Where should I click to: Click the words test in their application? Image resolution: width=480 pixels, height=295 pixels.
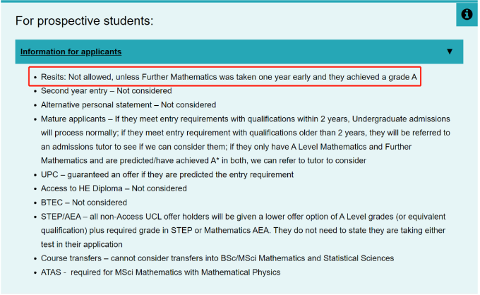[82, 244]
